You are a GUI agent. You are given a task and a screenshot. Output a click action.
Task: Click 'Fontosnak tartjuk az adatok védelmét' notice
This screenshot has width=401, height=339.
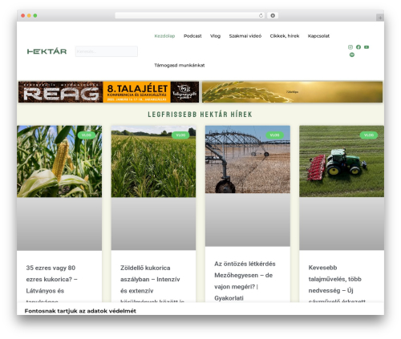coord(80,311)
